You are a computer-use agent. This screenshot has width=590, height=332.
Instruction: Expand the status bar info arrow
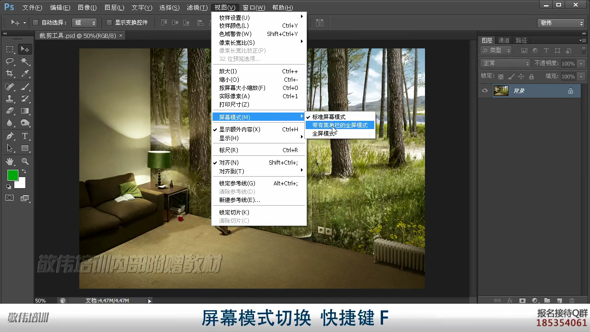149,301
